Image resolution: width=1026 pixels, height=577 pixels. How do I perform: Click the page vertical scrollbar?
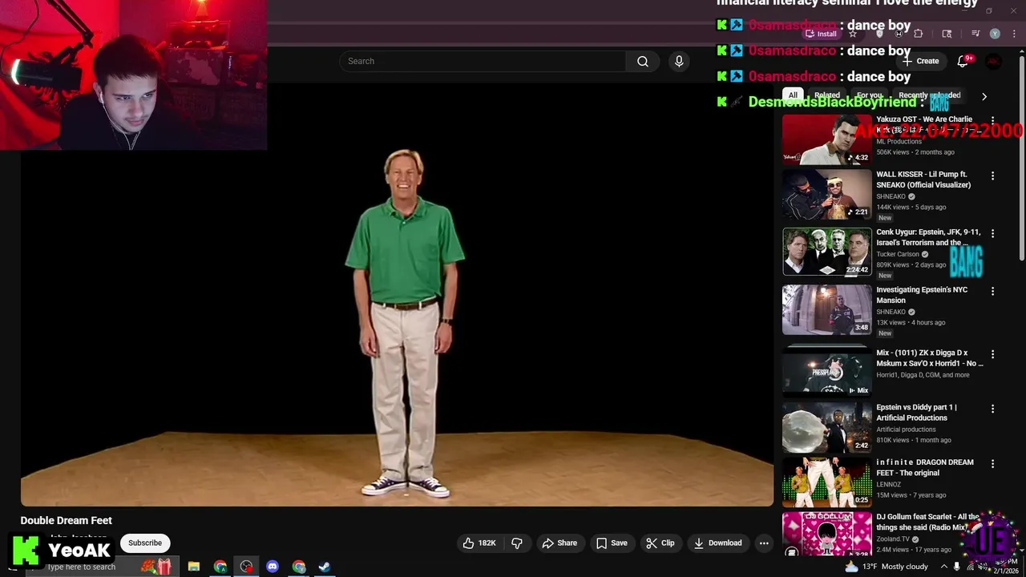[1021, 160]
